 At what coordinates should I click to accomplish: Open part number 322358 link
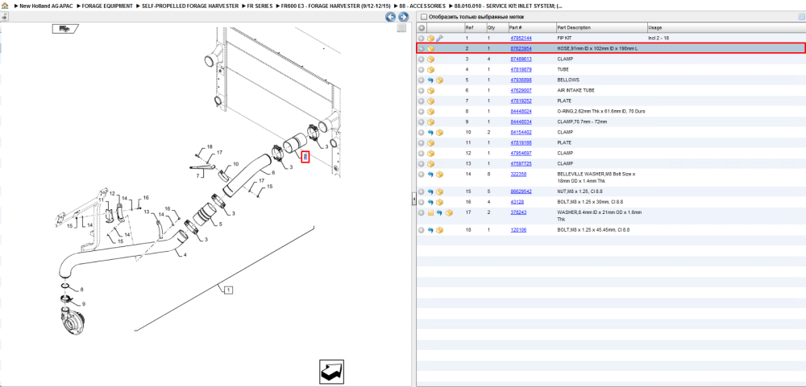tap(518, 175)
